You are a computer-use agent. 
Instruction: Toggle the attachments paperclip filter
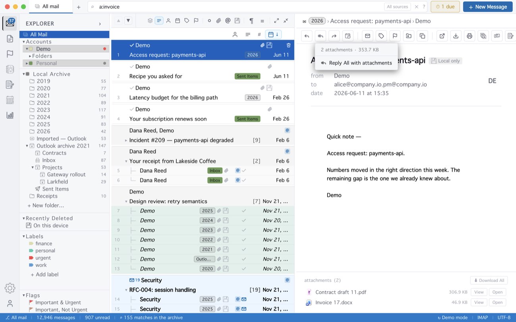pos(218,21)
